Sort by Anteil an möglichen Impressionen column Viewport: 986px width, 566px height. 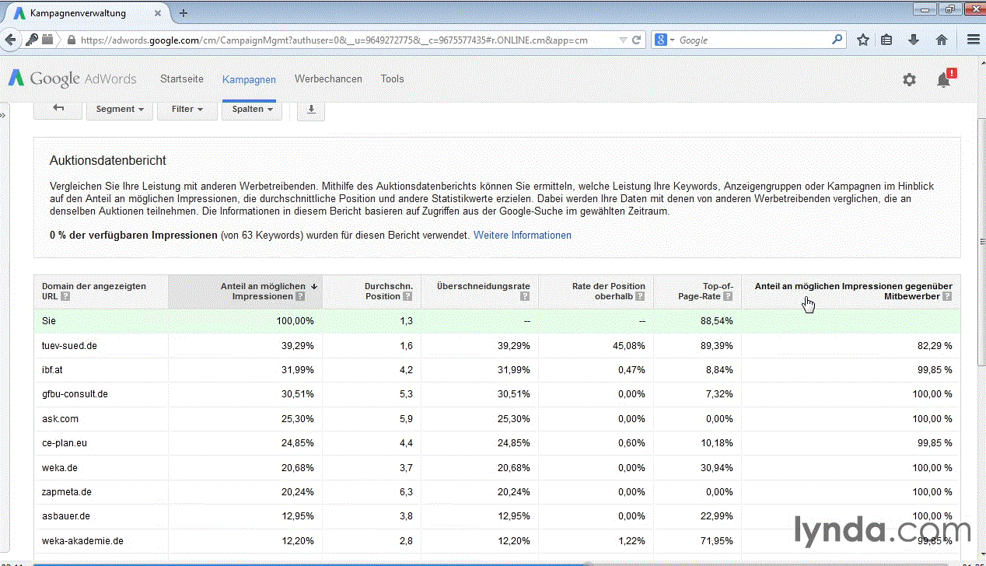pos(245,291)
